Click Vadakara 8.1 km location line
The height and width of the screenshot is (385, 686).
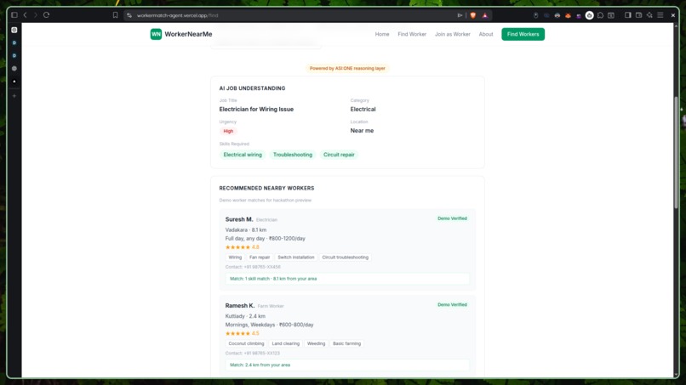tap(245, 229)
